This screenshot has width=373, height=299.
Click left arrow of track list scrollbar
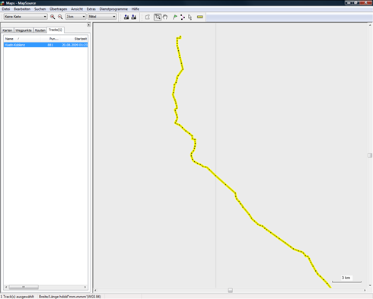pos(6,287)
